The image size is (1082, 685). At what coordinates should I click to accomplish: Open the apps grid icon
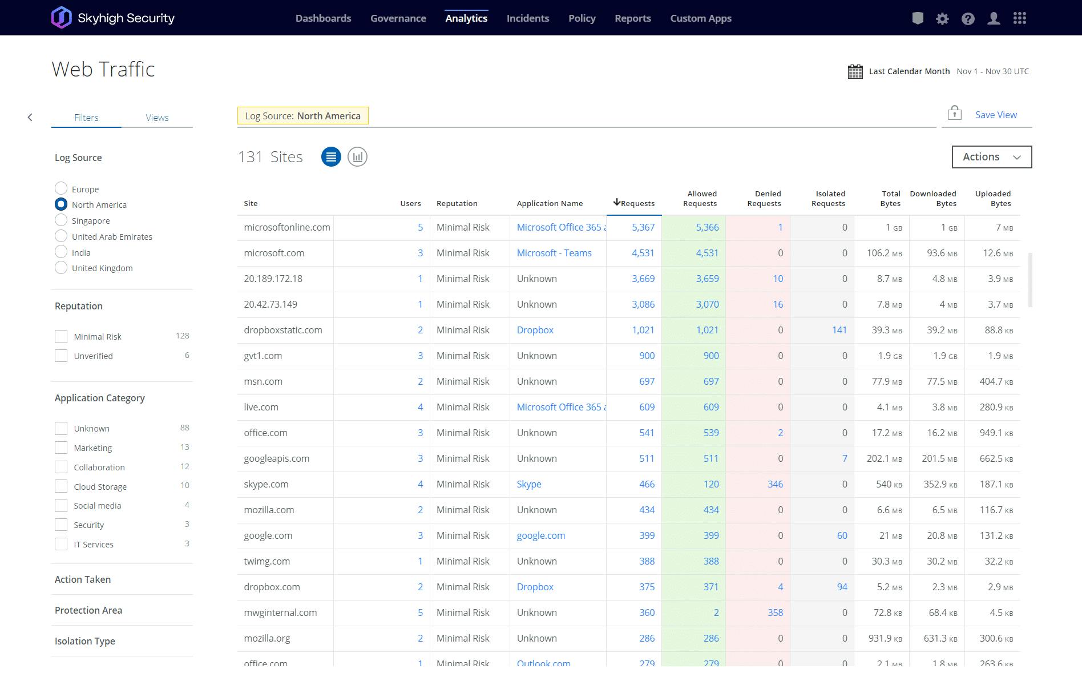[1020, 18]
